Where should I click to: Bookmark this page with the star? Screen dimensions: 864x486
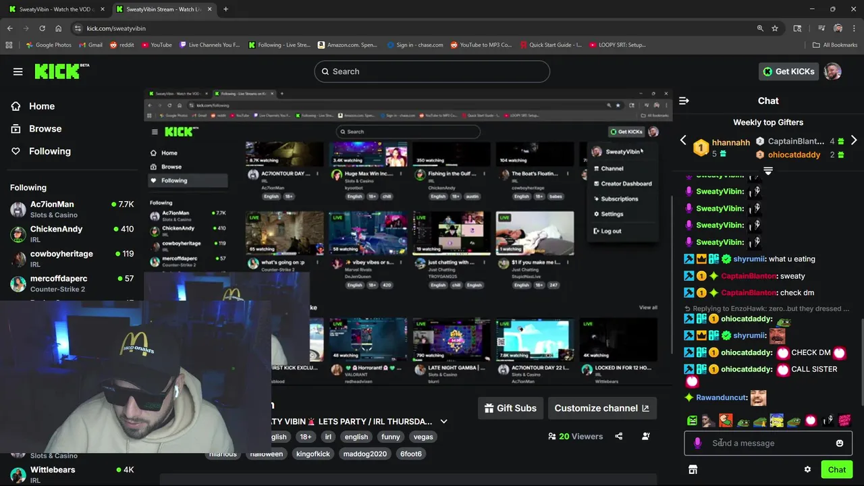tap(775, 28)
